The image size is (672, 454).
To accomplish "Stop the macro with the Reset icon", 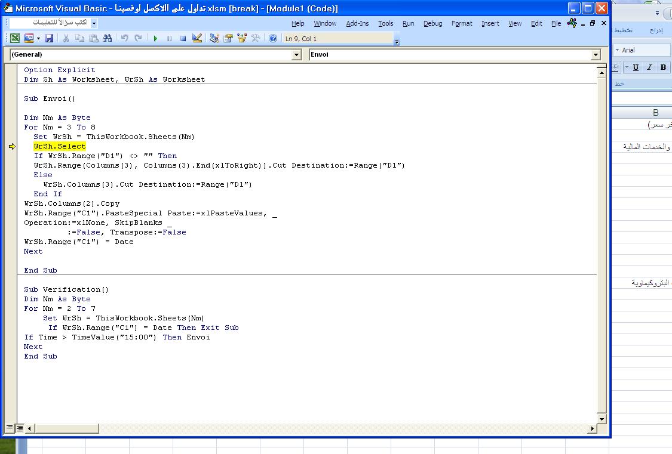I will coord(183,39).
